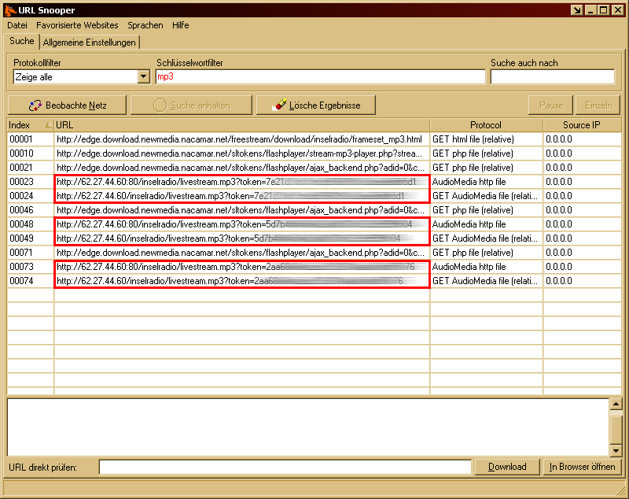Viewport: 629px width, 499px height.
Task: Click the Index column sort arrow
Action: (x=48, y=125)
